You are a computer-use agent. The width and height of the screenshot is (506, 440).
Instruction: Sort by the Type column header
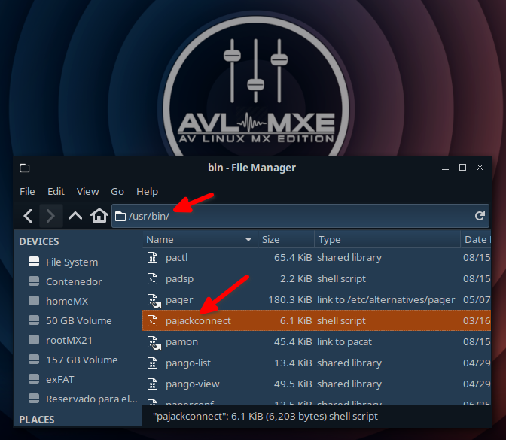coord(387,239)
